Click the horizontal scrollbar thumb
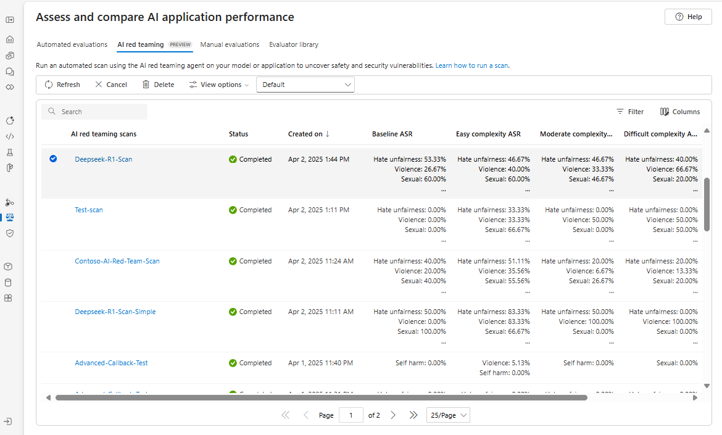Image resolution: width=722 pixels, height=435 pixels. tap(322, 398)
